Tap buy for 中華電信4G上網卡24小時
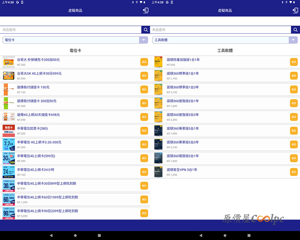This screenshot has height=240, width=300. [x=144, y=172]
